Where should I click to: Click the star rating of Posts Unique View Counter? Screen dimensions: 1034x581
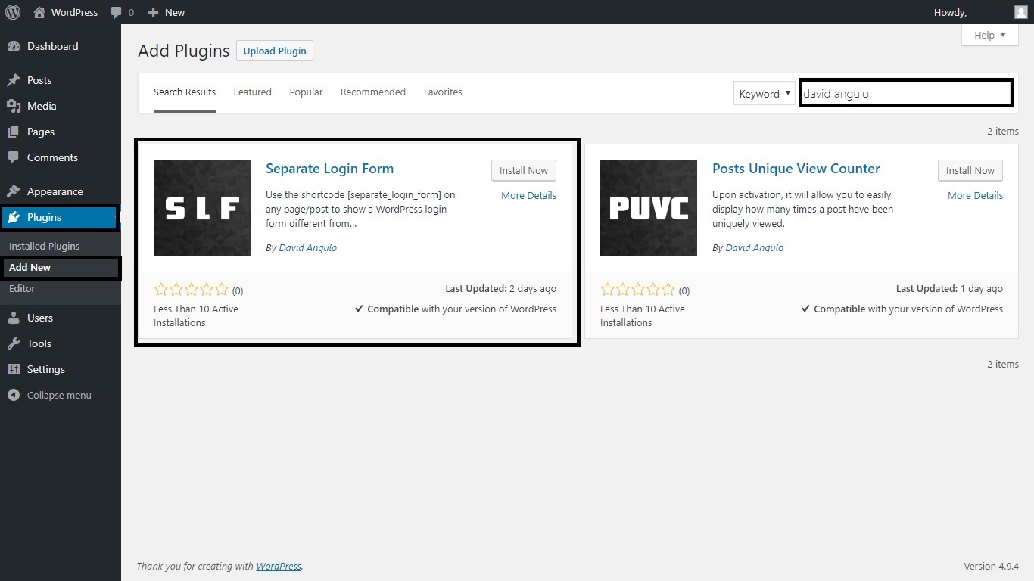click(x=637, y=290)
